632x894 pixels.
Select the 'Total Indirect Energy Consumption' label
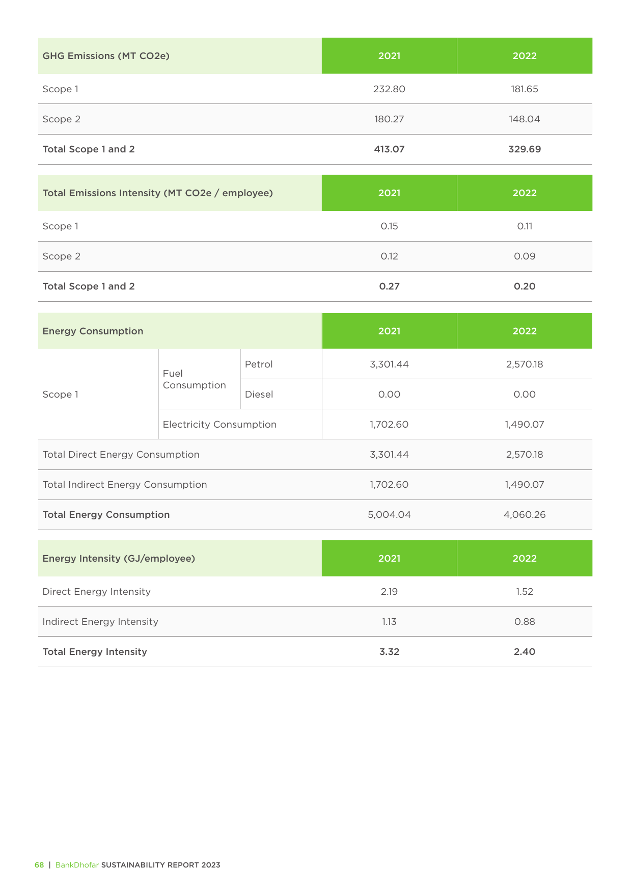pyautogui.click(x=125, y=485)
